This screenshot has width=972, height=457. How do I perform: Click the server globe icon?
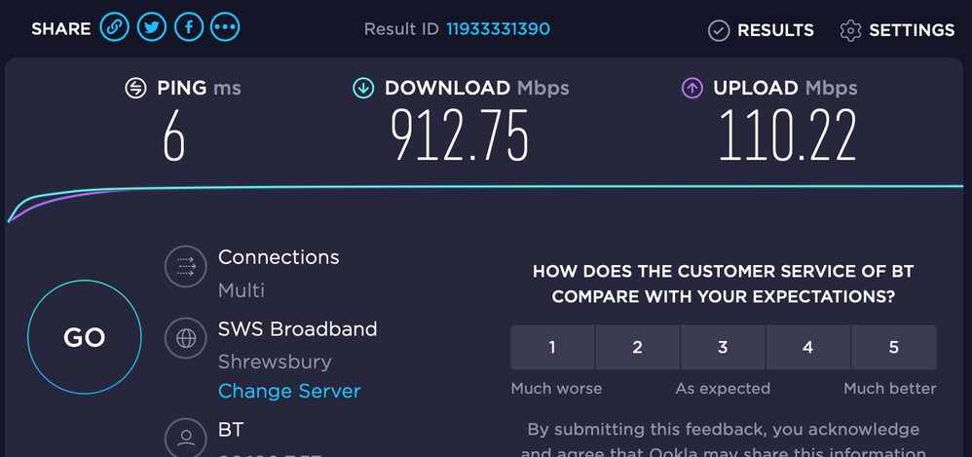coord(183,338)
